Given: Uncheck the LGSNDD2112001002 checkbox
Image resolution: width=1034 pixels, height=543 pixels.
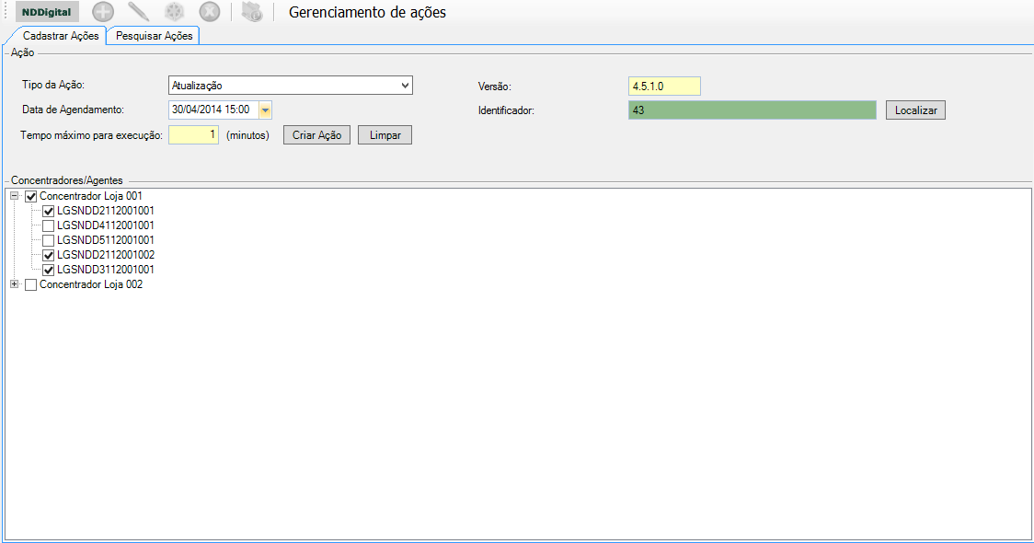Looking at the screenshot, I should pyautogui.click(x=48, y=255).
